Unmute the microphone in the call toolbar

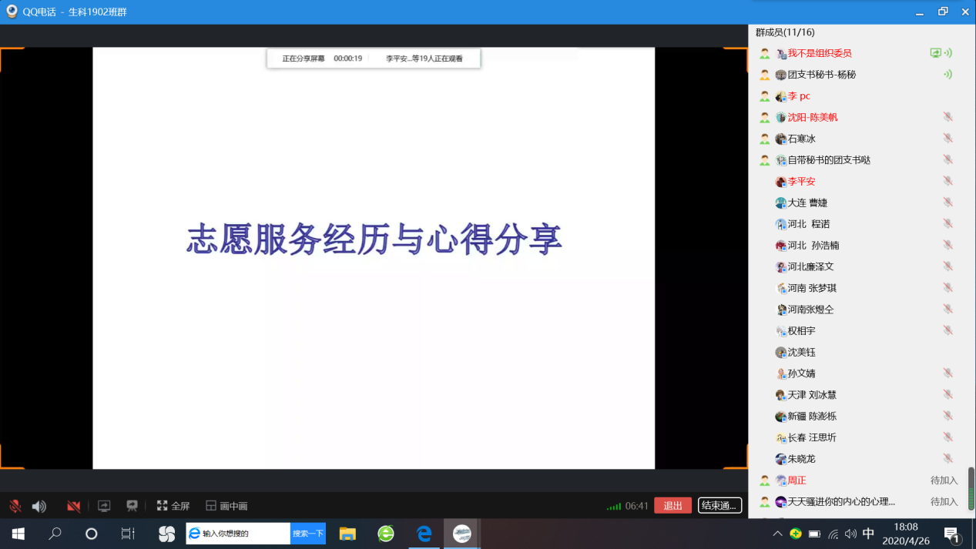pyautogui.click(x=13, y=506)
